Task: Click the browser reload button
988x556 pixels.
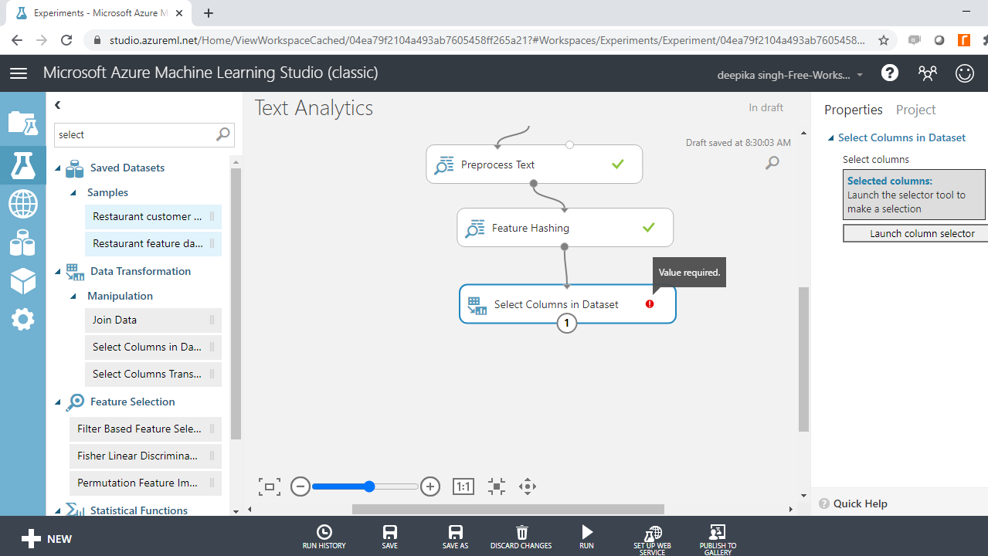Action: [66, 40]
